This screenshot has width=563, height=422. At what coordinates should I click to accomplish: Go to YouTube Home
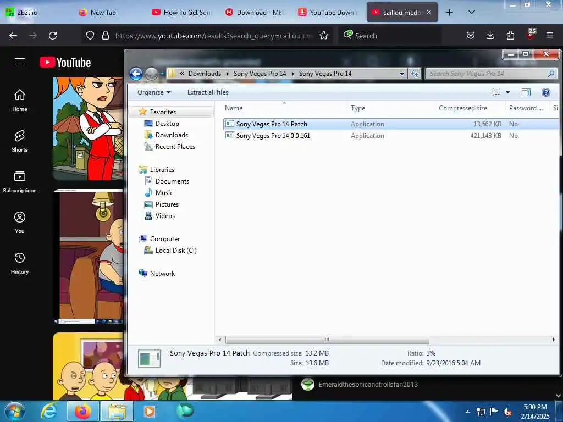click(x=20, y=100)
